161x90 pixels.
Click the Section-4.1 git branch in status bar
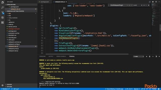(6, 89)
